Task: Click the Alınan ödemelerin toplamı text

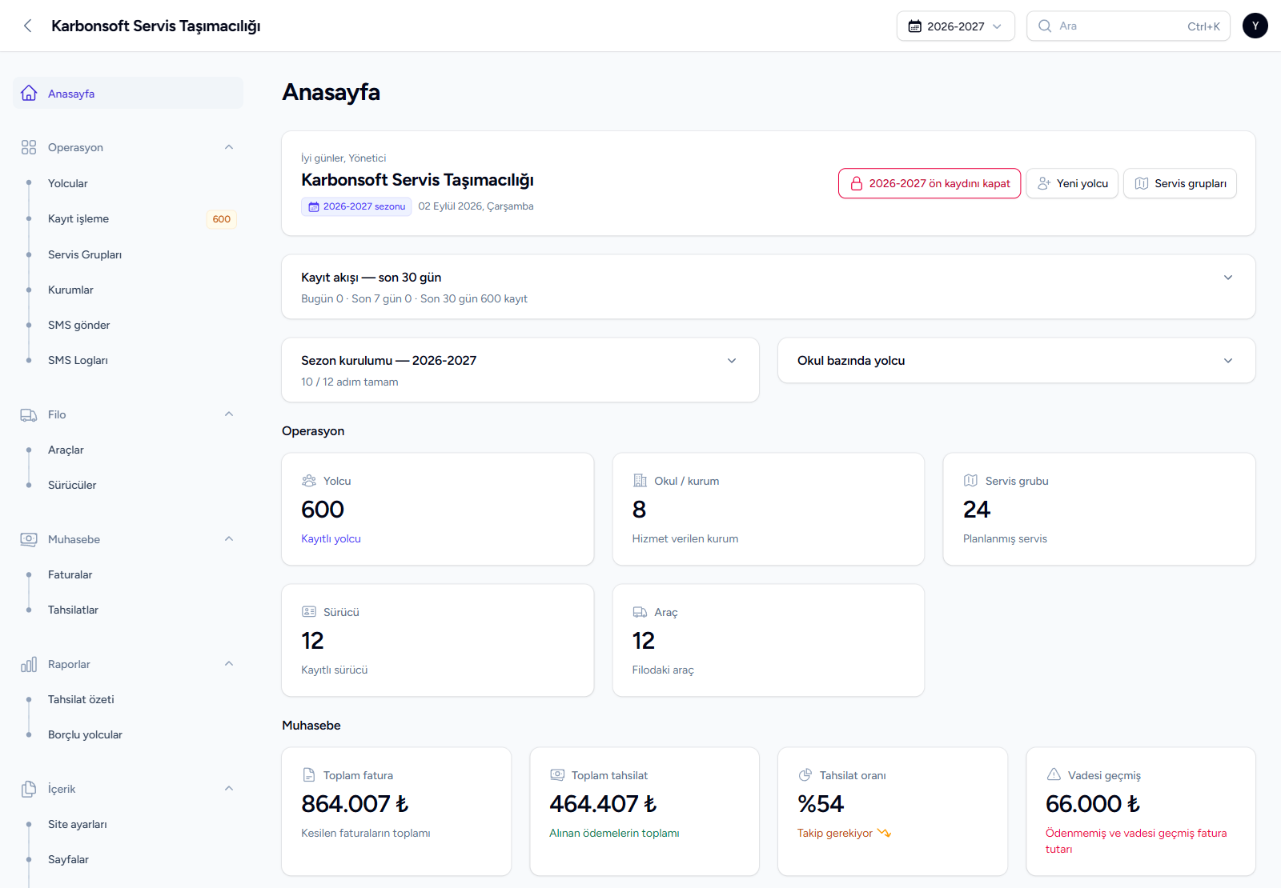Action: pyautogui.click(x=614, y=833)
